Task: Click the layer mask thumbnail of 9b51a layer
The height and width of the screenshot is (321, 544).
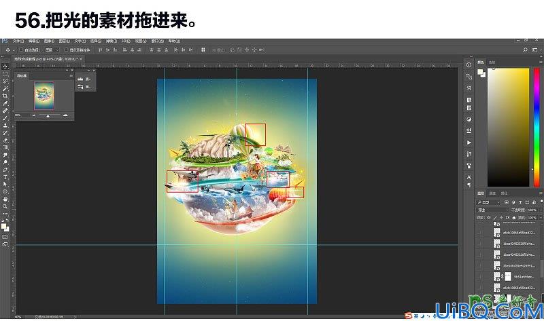Action: [508, 276]
